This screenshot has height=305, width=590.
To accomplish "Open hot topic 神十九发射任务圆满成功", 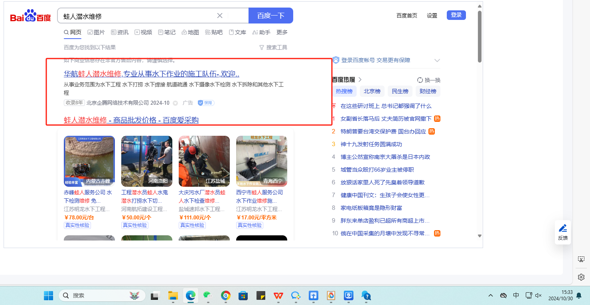I will click(371, 144).
